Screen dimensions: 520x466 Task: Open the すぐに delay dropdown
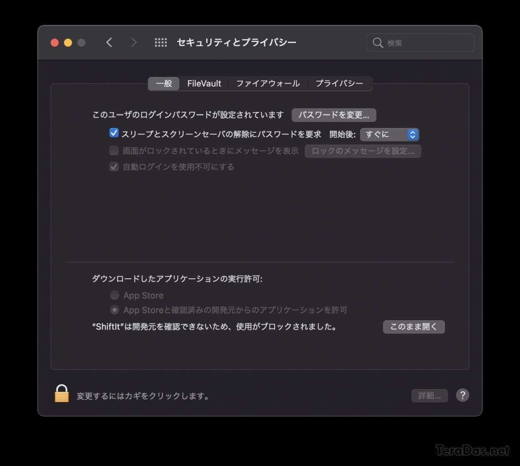click(x=389, y=134)
